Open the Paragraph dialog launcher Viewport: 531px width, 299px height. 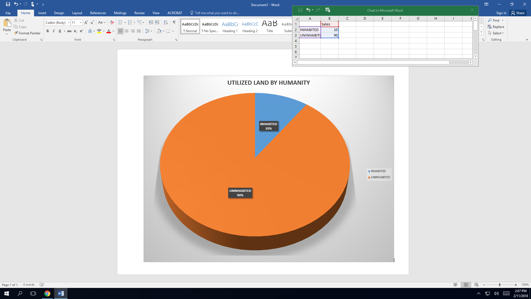pos(176,40)
